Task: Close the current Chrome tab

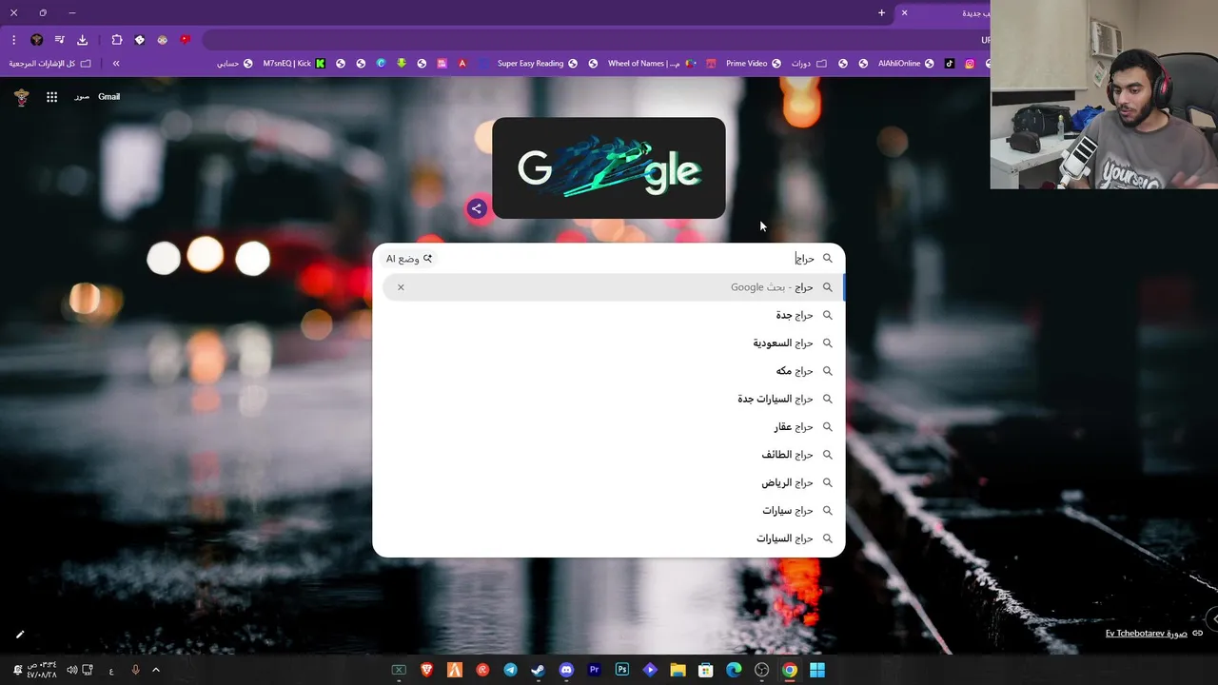Action: (x=904, y=13)
